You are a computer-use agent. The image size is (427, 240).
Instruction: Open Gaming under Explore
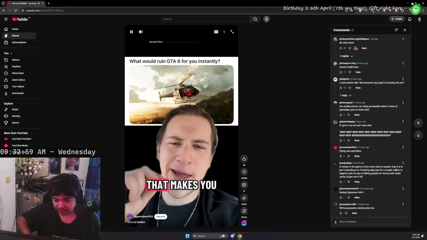(x=19, y=116)
